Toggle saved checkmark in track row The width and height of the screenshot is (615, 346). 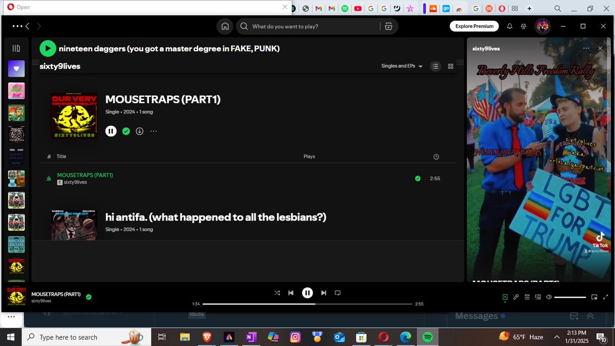(418, 178)
